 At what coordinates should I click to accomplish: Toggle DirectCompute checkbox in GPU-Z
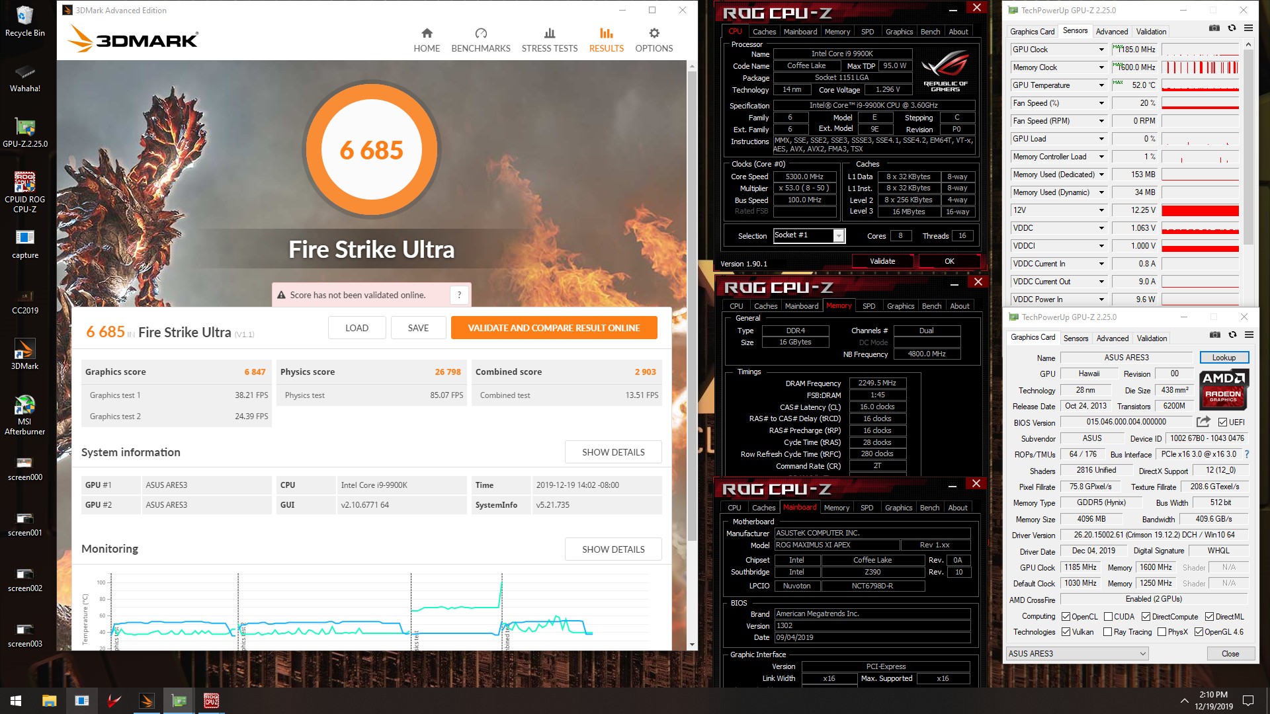(x=1146, y=616)
